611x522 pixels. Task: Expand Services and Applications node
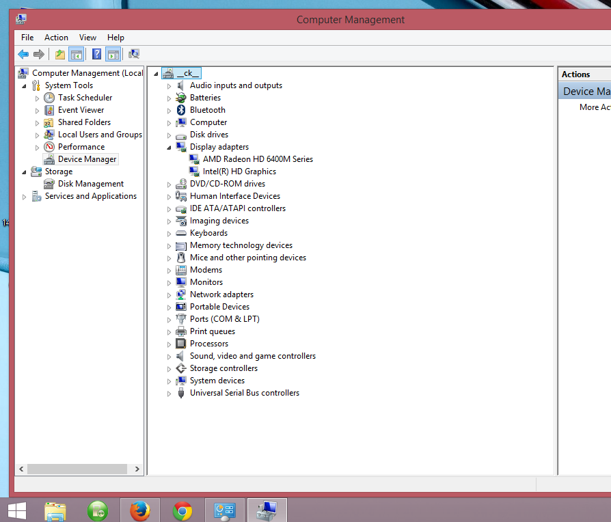coord(25,197)
